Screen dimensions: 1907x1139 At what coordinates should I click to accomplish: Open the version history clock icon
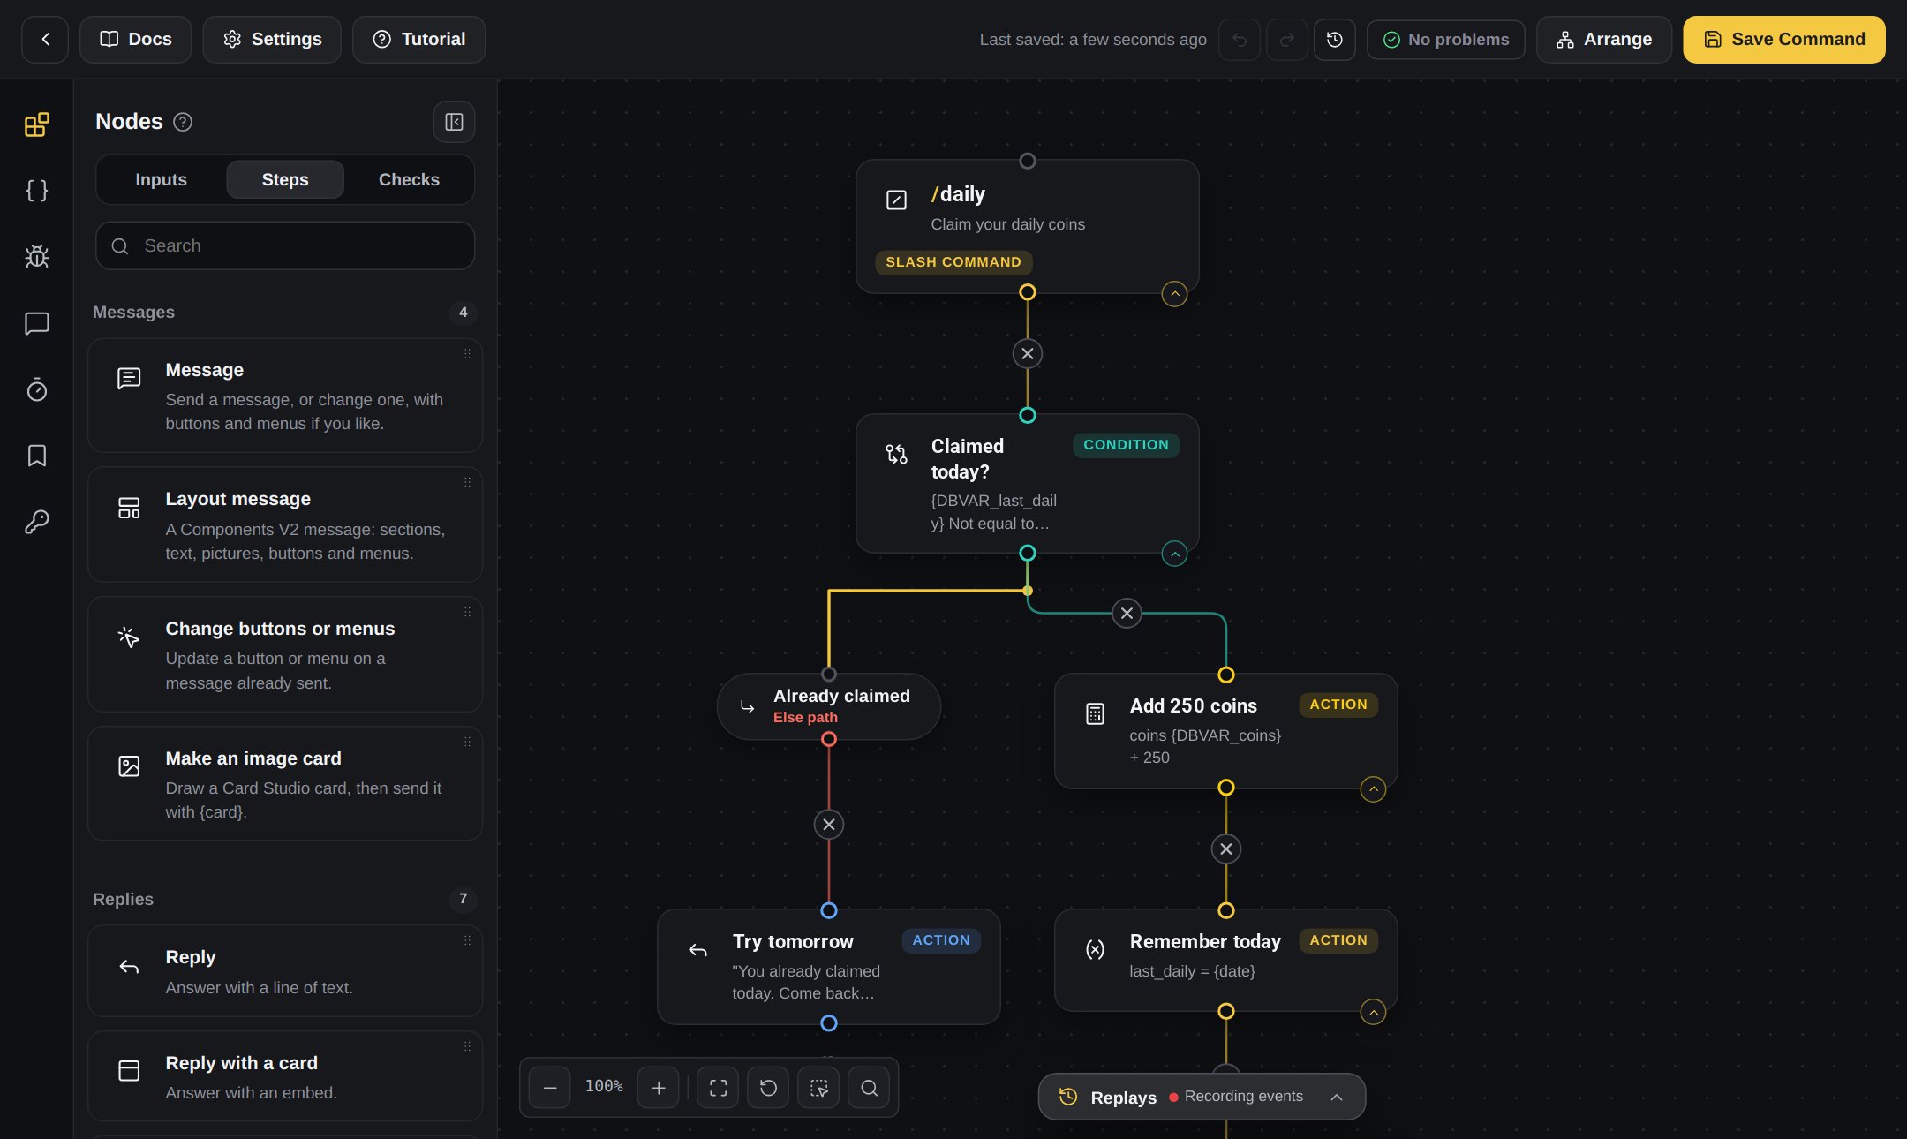click(1335, 40)
